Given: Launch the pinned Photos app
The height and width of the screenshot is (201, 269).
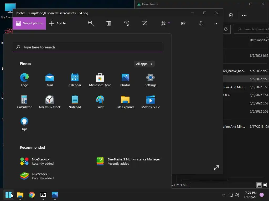Looking at the screenshot, I should 125,80.
